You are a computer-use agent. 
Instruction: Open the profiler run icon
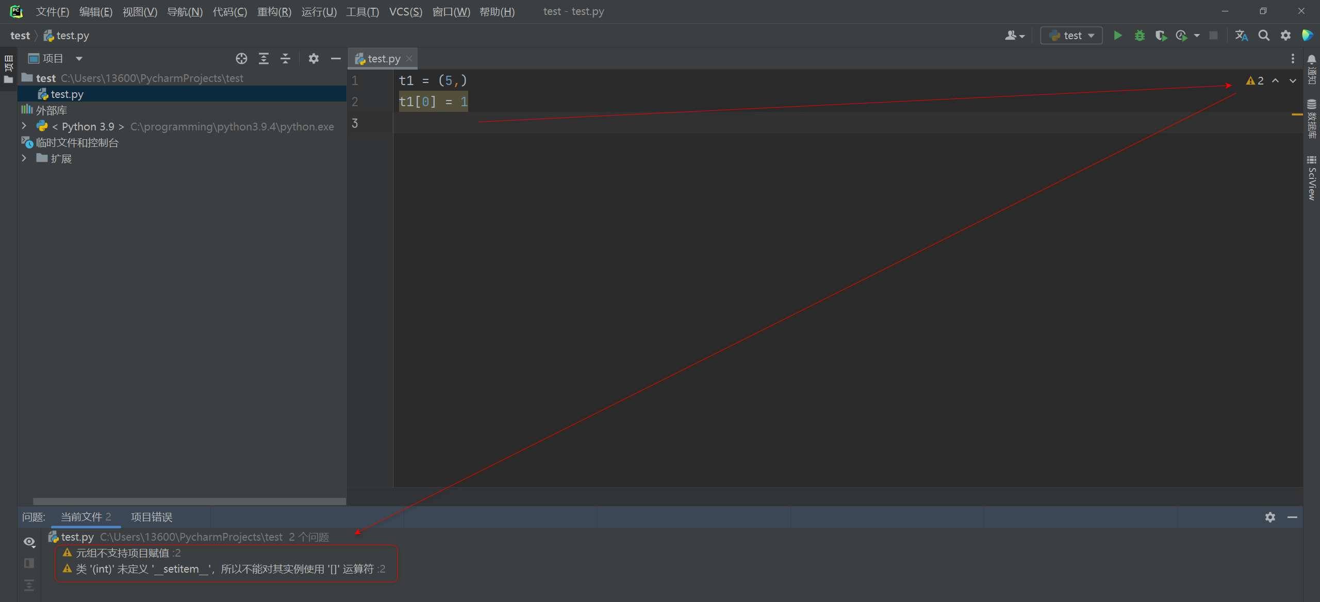(x=1181, y=36)
